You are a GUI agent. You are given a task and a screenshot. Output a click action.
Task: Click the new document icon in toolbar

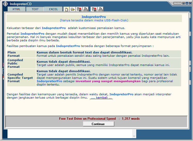tap(67, 9)
